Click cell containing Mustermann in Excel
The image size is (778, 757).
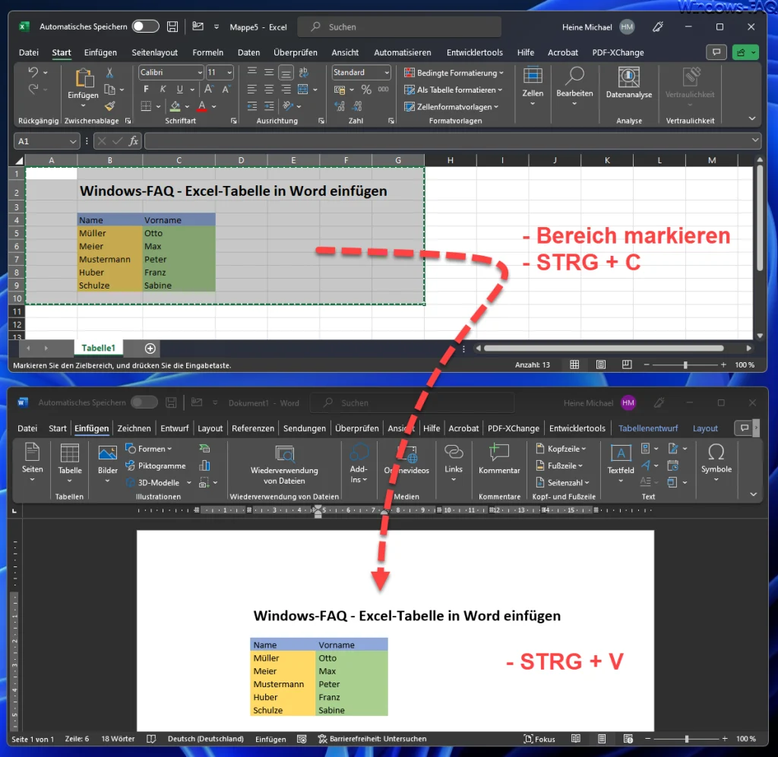(109, 259)
